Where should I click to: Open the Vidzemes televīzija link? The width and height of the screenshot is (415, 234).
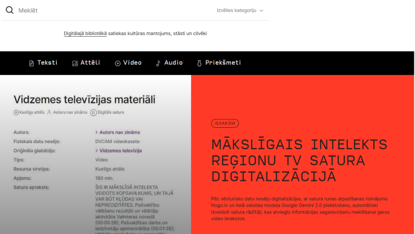coord(120,150)
